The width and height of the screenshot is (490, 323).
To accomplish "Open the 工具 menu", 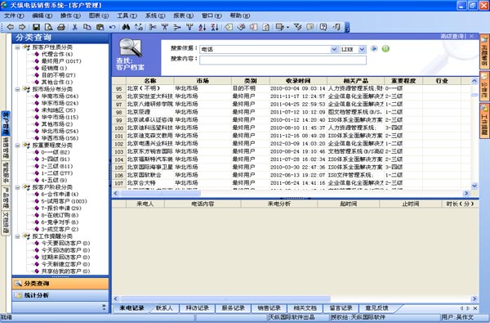I will [x=127, y=16].
